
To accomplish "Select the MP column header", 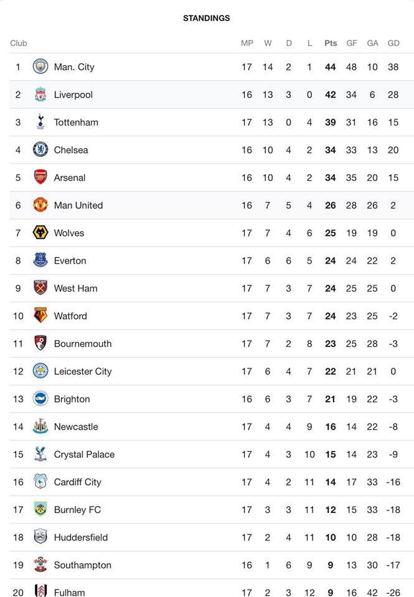I will 247,43.
